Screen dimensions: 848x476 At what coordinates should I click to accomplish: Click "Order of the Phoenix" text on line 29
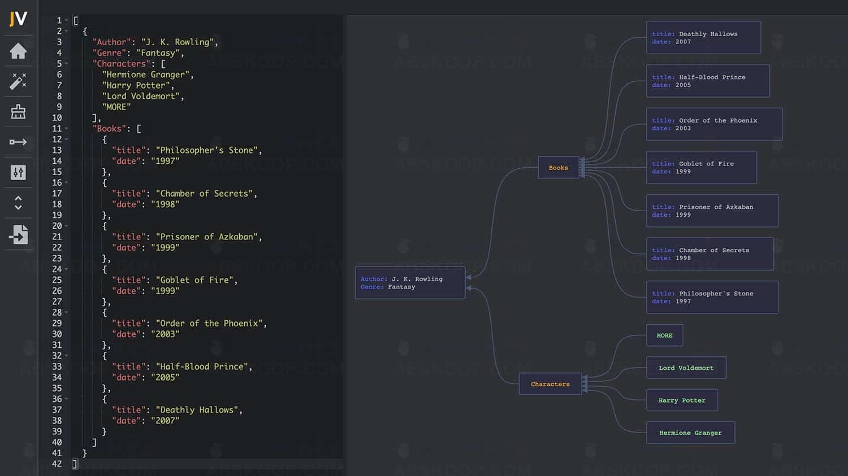[209, 324]
